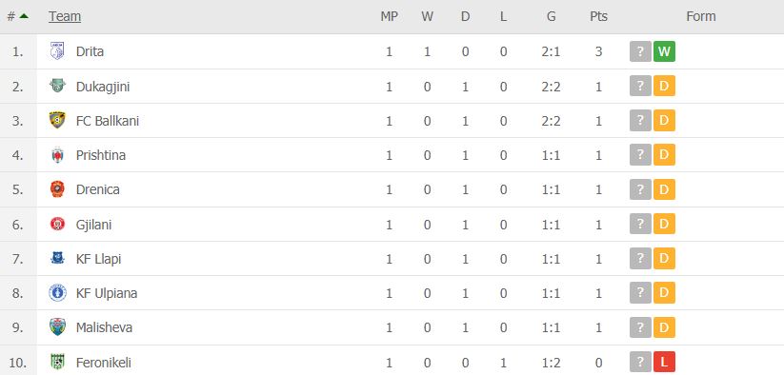Open the Malisheva team link
This screenshot has width=784, height=375.
coord(104,327)
